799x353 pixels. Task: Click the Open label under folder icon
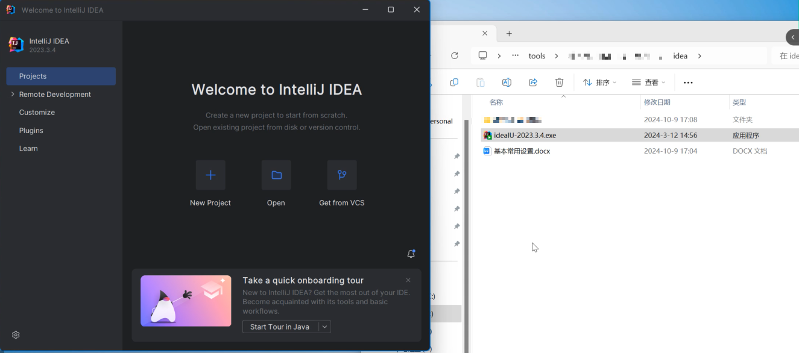pos(276,203)
